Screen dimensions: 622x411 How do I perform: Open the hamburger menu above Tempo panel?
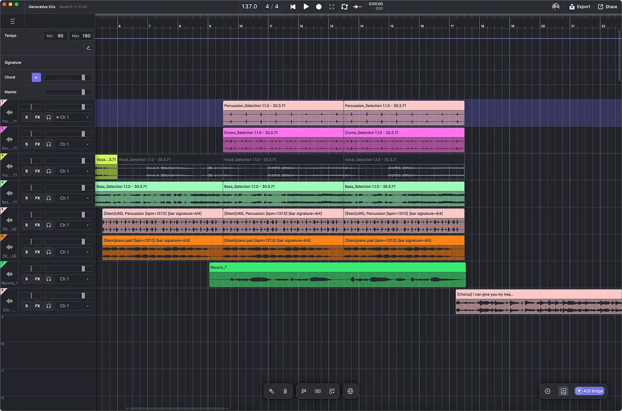coord(12,21)
